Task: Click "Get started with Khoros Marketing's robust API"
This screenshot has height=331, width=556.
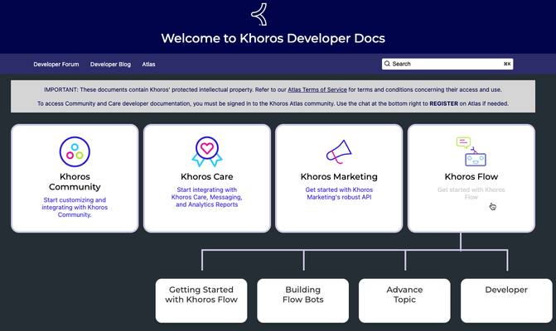Action: (x=339, y=194)
